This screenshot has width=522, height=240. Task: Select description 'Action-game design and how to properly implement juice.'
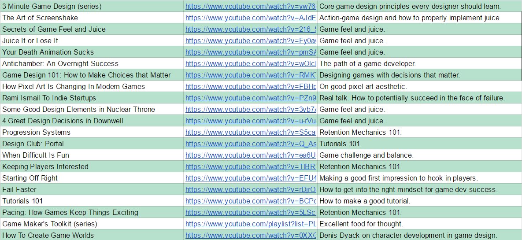point(419,18)
